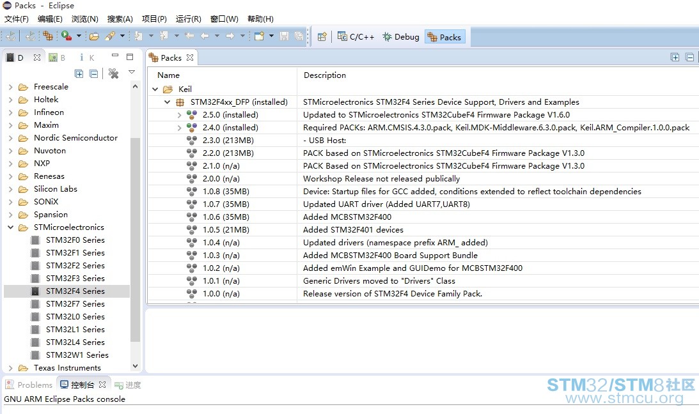The image size is (699, 414).
Task: Select version 2.3.0 (213MB) row
Action: [228, 140]
